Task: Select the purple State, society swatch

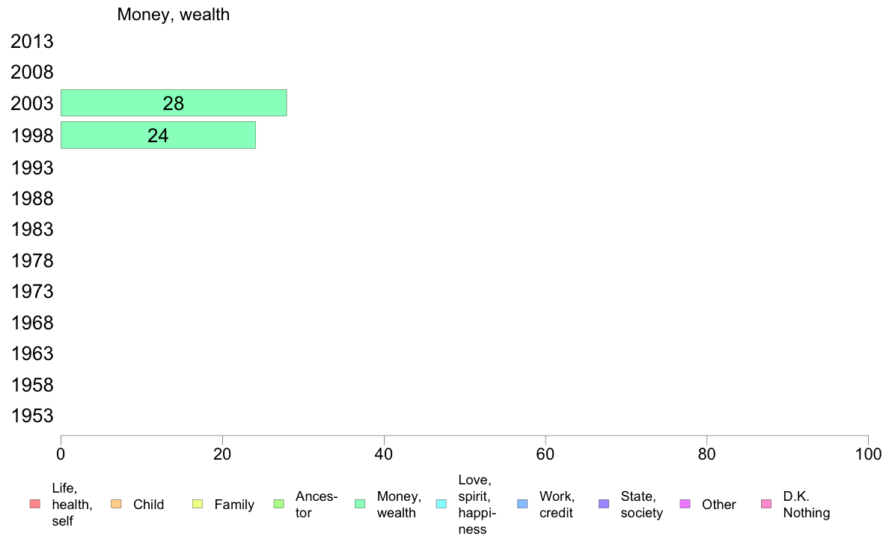Action: (x=604, y=504)
